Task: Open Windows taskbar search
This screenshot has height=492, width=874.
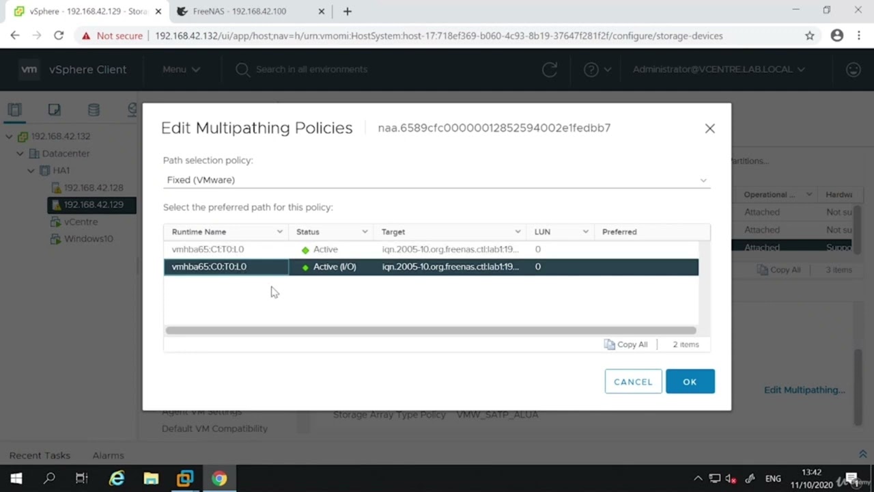Action: coord(49,478)
